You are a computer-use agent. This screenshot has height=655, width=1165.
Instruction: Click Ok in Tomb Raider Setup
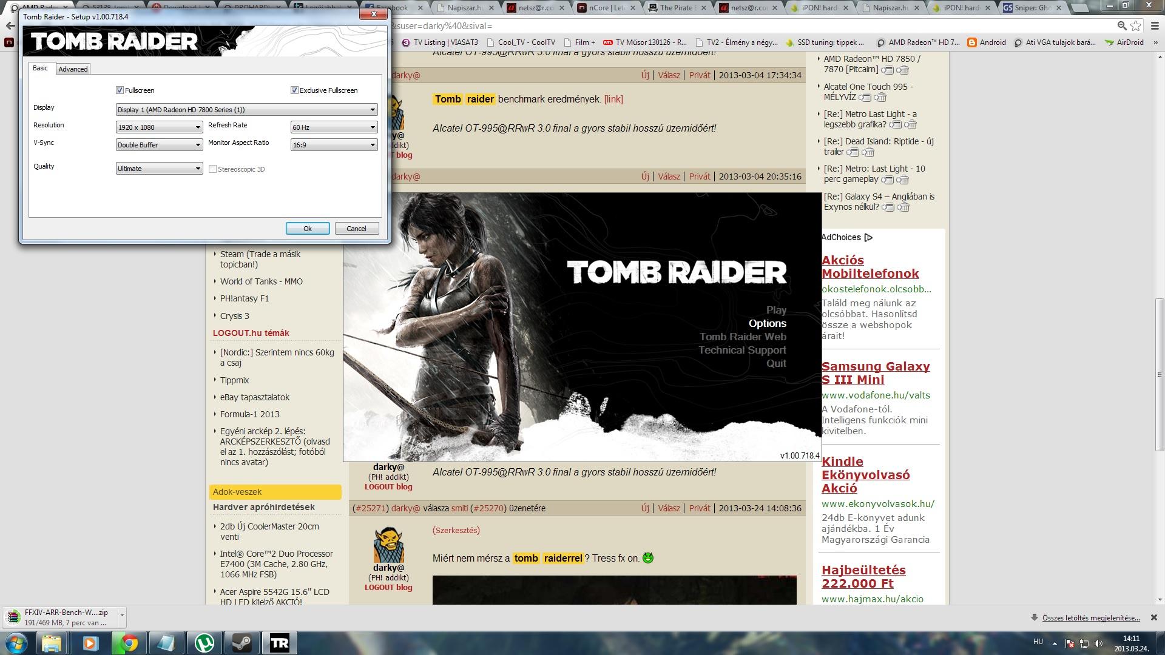click(x=308, y=229)
